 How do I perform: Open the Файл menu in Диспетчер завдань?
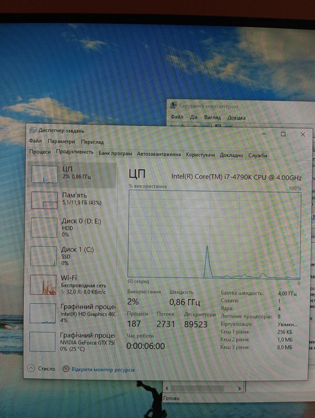[x=35, y=141]
